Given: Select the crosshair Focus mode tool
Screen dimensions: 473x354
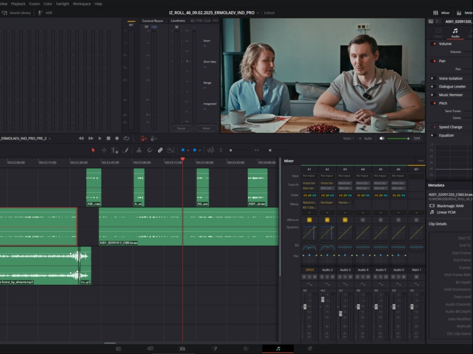Looking at the screenshot, I should click(104, 150).
